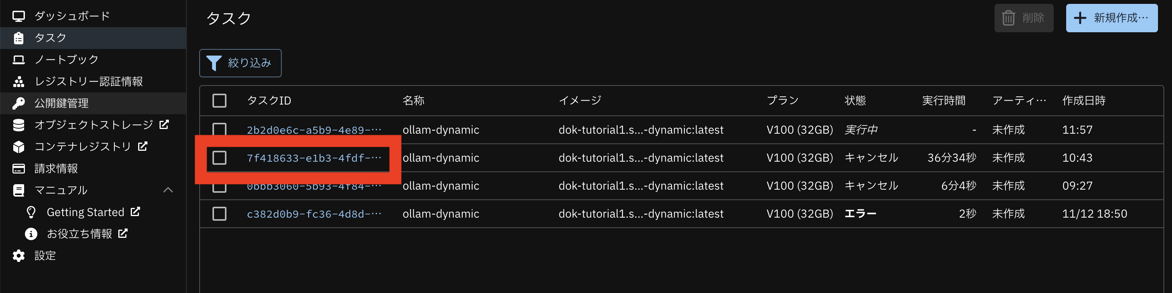Click the Notebook laptop icon
Viewport: 1172px width, 293px height.
pyautogui.click(x=19, y=59)
